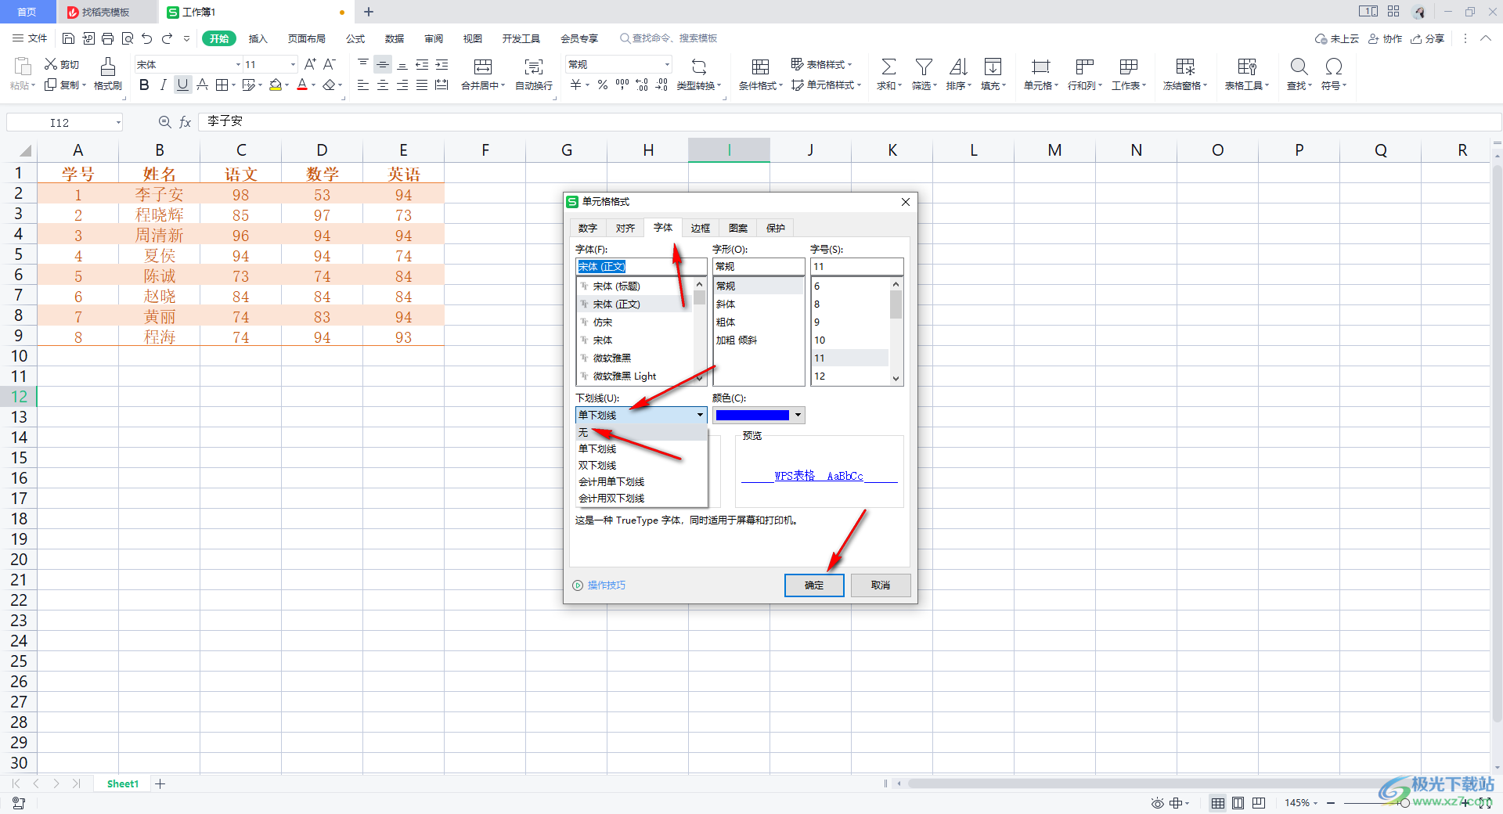The width and height of the screenshot is (1503, 814).
Task: Open the font size dropdown in ribbon
Action: 293,64
